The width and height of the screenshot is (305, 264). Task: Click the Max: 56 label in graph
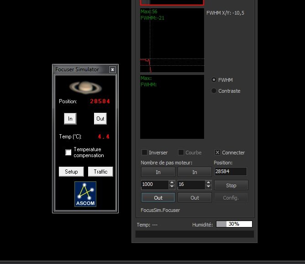click(149, 11)
